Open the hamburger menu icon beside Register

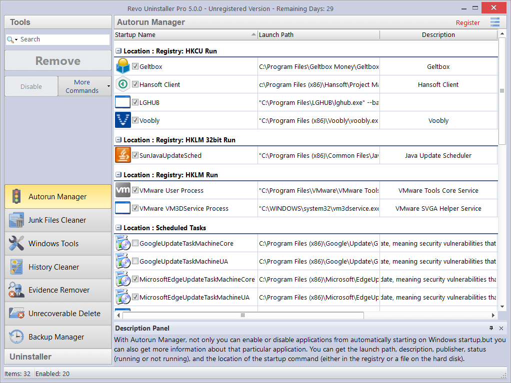(494, 22)
